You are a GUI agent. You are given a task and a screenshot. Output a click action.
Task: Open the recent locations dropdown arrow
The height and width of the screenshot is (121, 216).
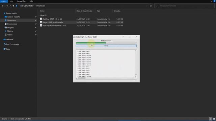click(x=10, y=6)
